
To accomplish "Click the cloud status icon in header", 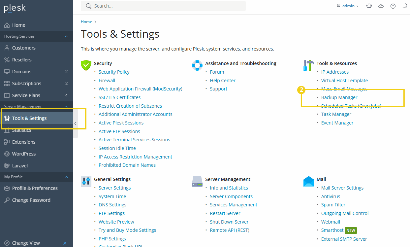I will [381, 6].
